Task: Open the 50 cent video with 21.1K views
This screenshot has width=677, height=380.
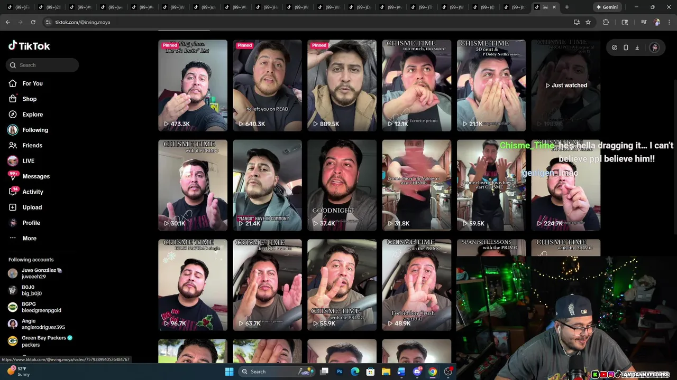Action: click(x=491, y=85)
